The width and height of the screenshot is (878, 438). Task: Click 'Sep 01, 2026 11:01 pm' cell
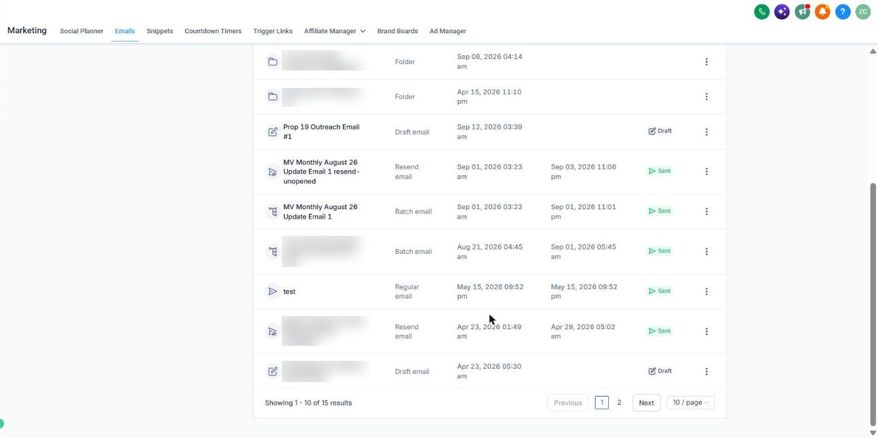click(x=583, y=212)
